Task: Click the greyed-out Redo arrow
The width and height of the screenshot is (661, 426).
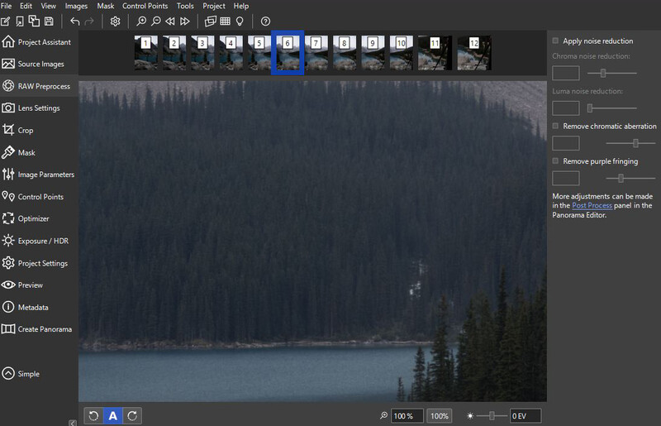Action: pyautogui.click(x=89, y=22)
